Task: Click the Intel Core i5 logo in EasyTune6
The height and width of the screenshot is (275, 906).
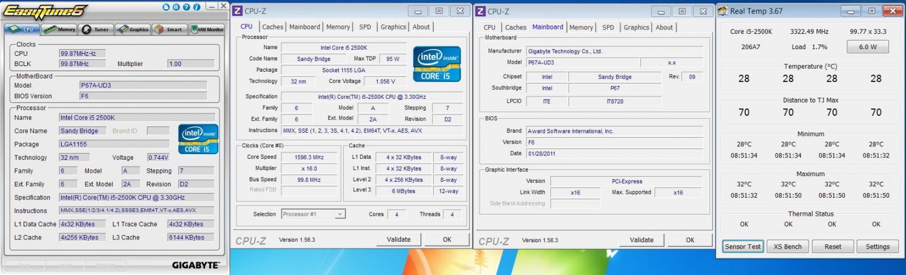Action: point(198,139)
